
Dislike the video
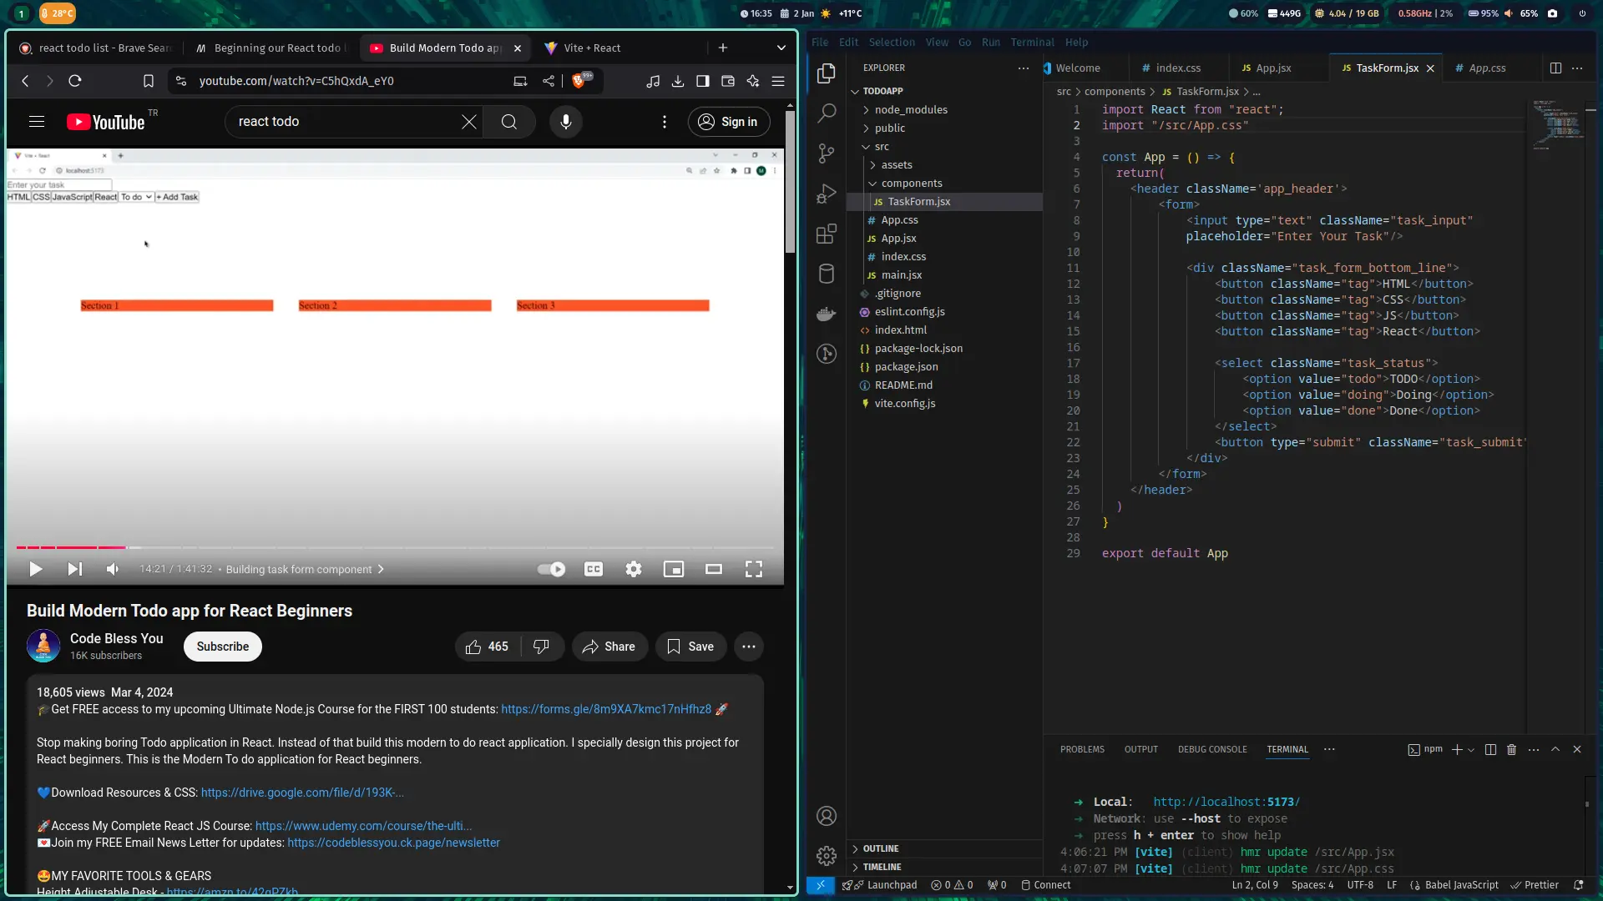[x=542, y=647]
